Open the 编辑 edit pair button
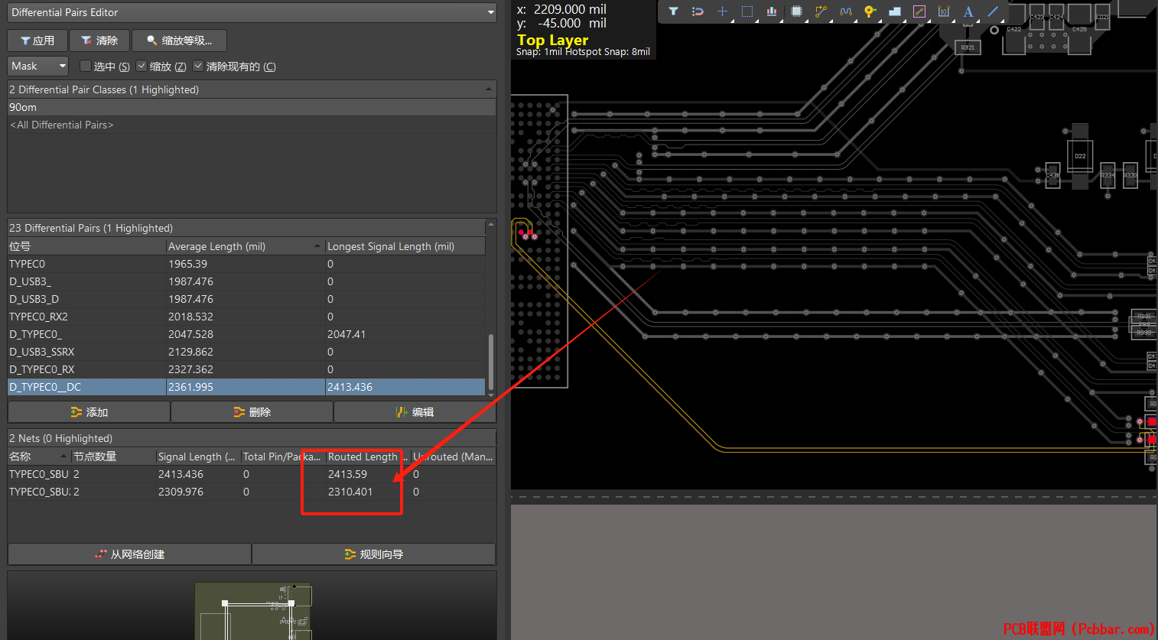Screen dimensions: 1158x640 tap(415, 412)
